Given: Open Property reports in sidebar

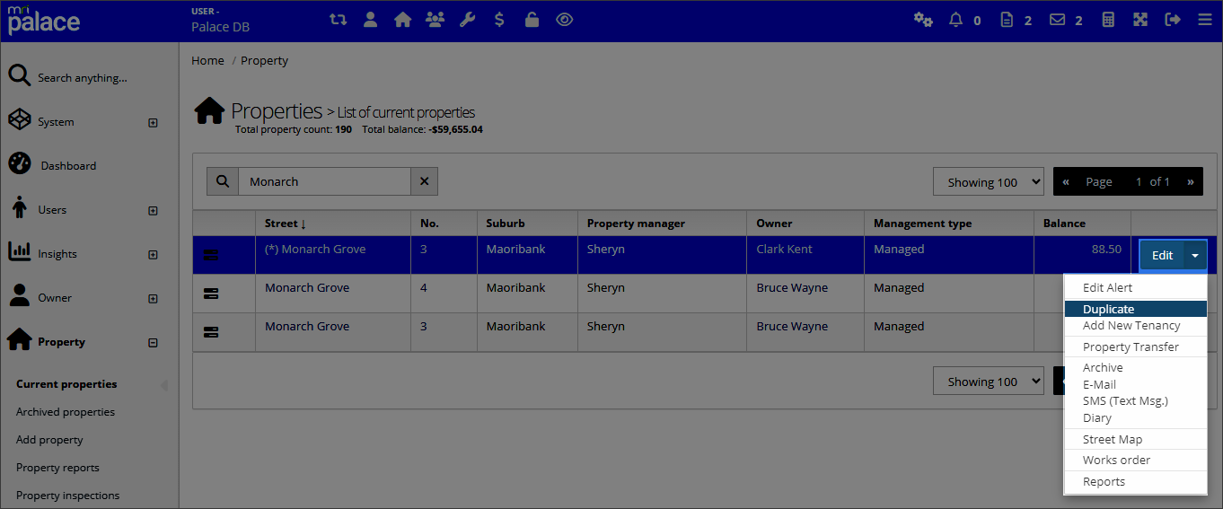Looking at the screenshot, I should point(57,468).
